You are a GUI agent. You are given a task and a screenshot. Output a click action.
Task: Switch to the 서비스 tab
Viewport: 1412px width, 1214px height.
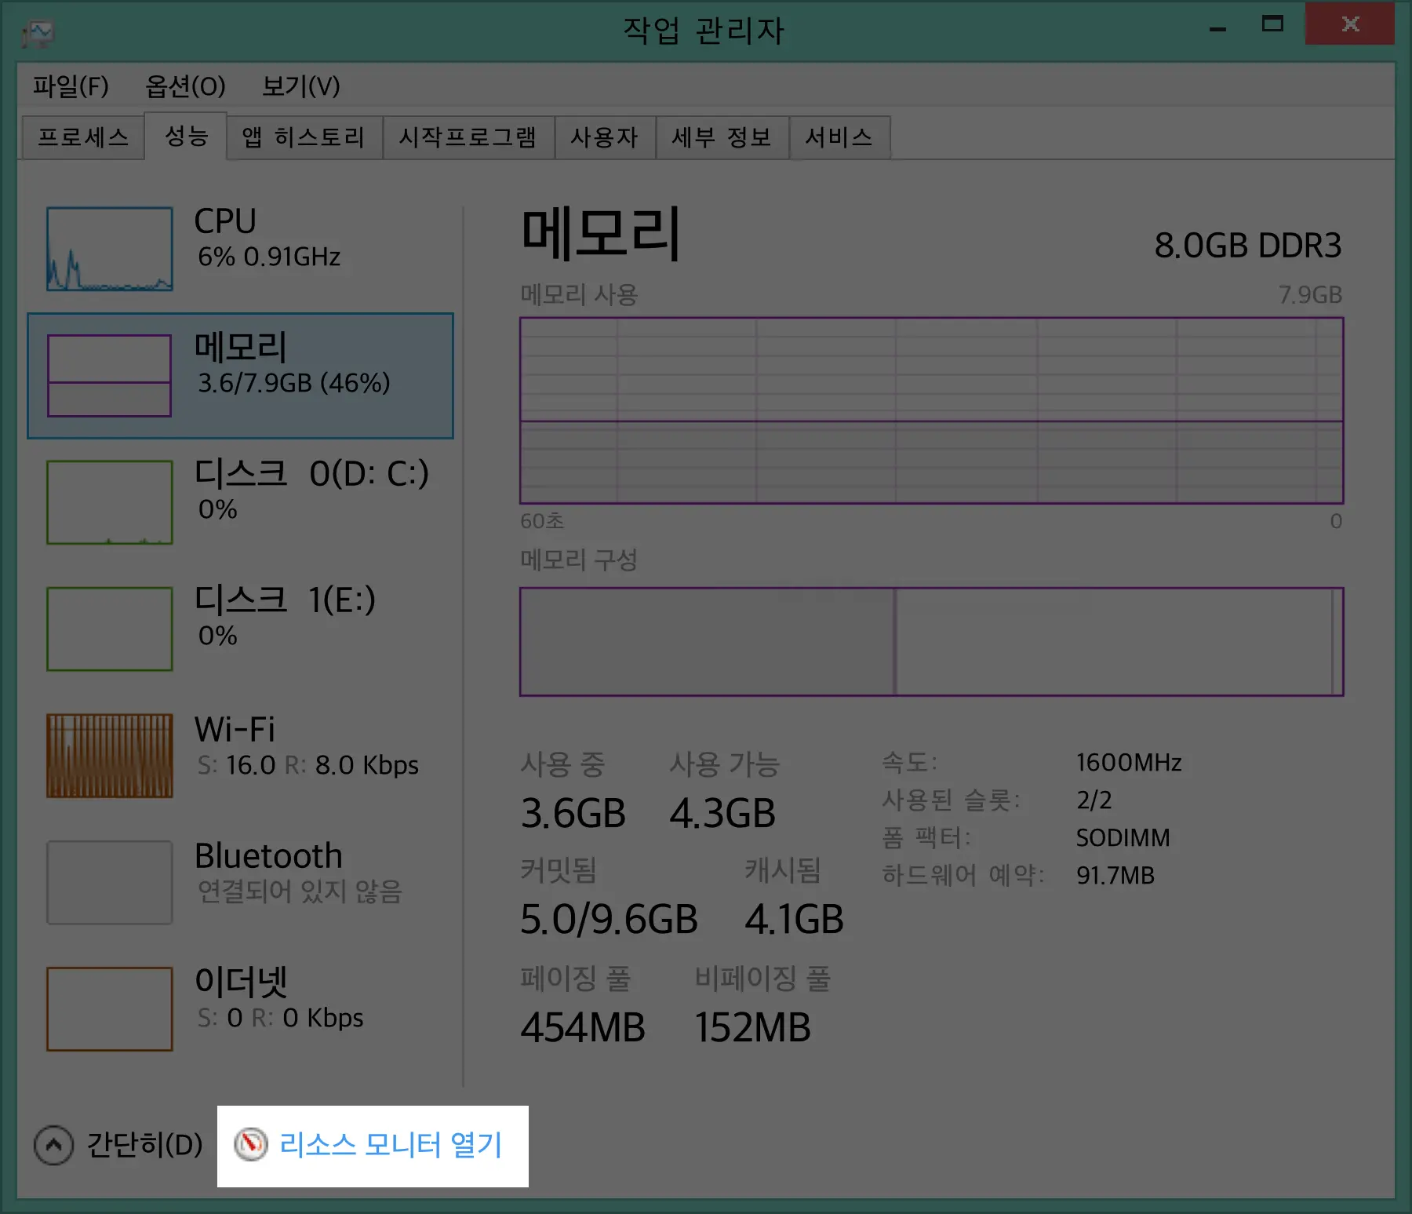(839, 137)
